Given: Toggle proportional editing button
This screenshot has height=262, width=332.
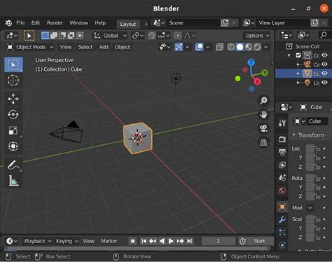Looking at the screenshot, I should (x=178, y=36).
